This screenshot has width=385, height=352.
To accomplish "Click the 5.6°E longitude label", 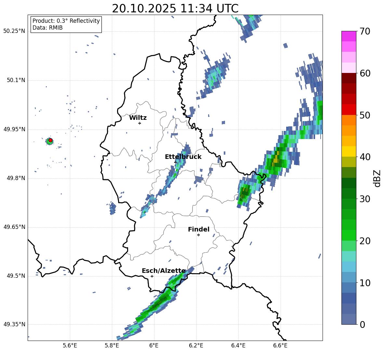I will pos(70,345).
